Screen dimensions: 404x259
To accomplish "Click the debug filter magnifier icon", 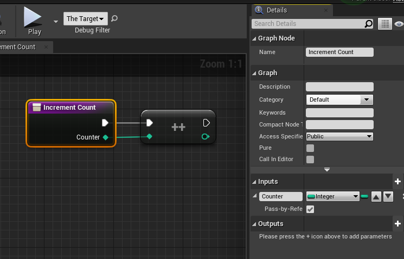I will tap(114, 19).
